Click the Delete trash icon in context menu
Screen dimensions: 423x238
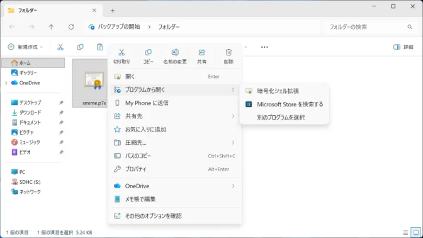tap(228, 52)
